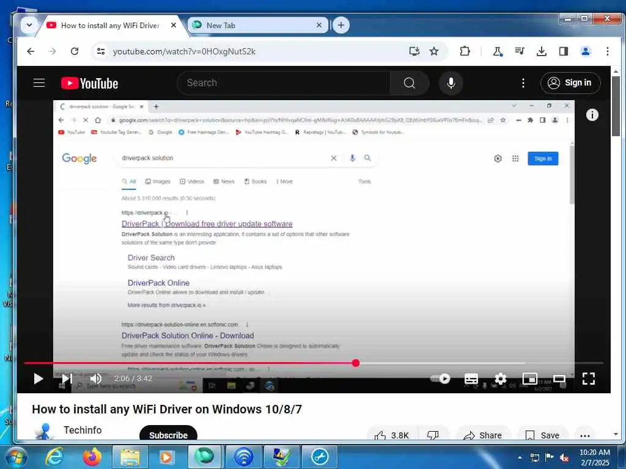Subscribe to the Techinfo channel
Screen dimensions: 626x469
coord(168,434)
